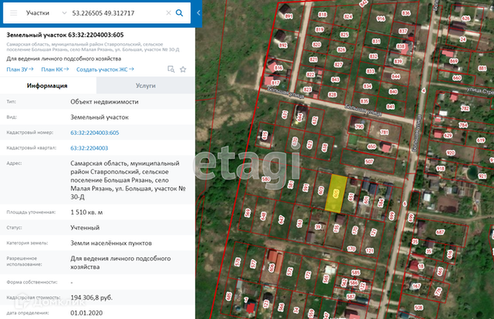Image resolution: width=494 pixels, height=319 pixels.
Task: Click the date value 01.01.2020
Action: click(87, 313)
